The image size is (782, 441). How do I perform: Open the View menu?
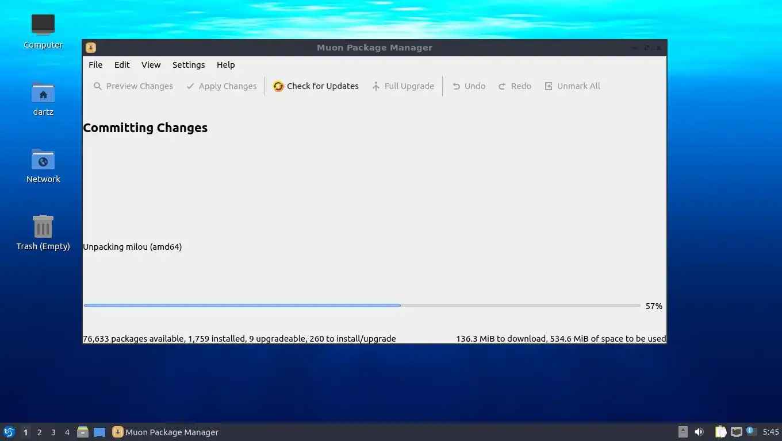pyautogui.click(x=151, y=65)
